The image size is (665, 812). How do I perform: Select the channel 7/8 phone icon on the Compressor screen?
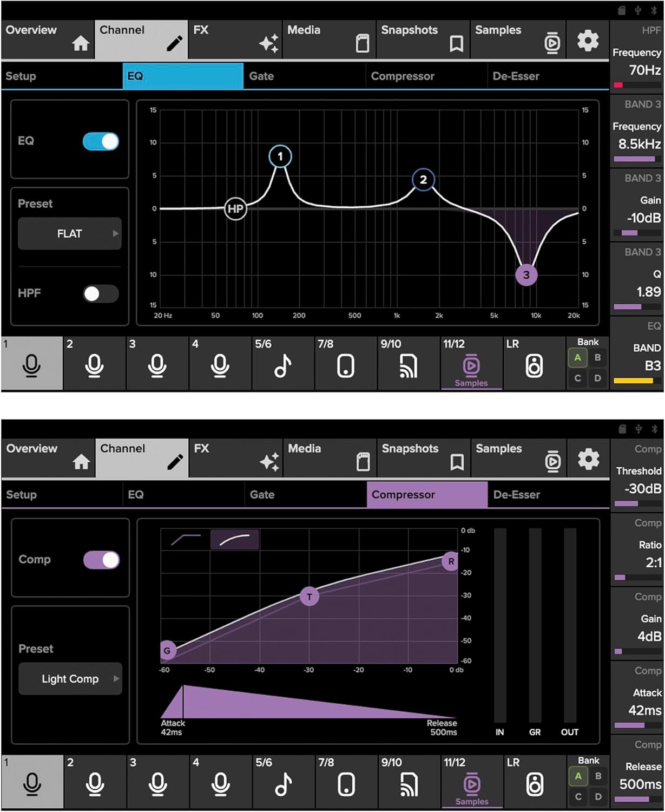click(346, 784)
